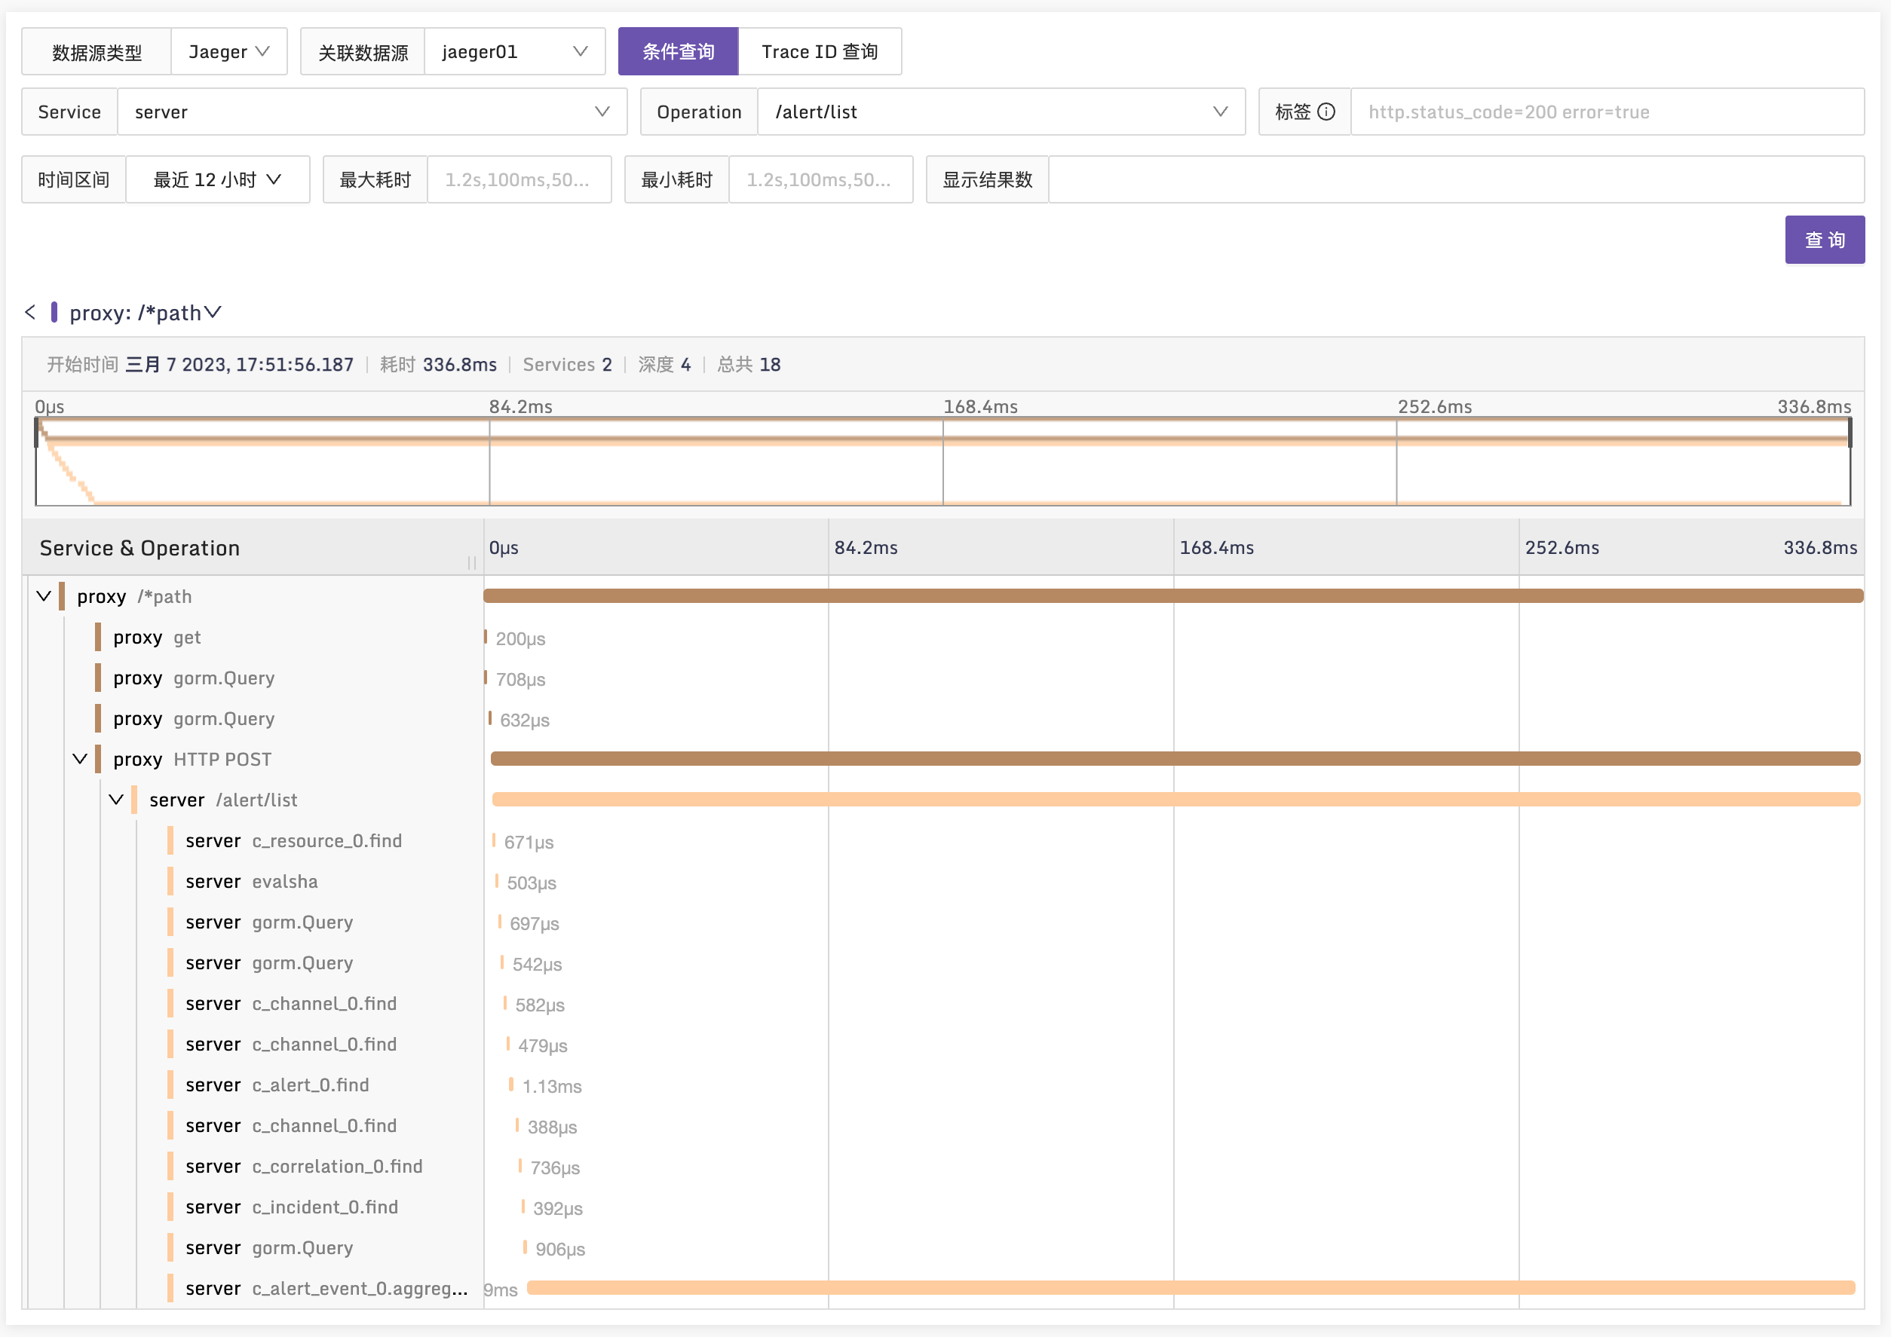1891x1337 pixels.
Task: Click the Service & Operation column header
Action: point(140,549)
